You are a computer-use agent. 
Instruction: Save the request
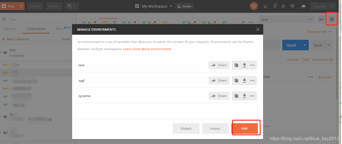pyautogui.click(x=318, y=45)
